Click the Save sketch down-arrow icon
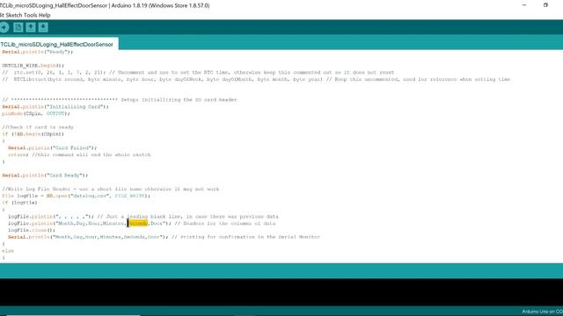The width and height of the screenshot is (563, 316). pos(43,27)
